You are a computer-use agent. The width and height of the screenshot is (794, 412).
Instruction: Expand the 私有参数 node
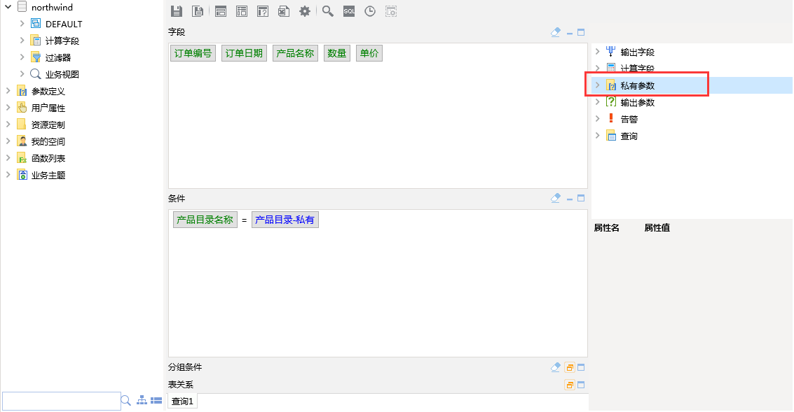tap(598, 85)
